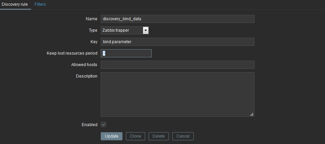This screenshot has height=144, width=325.
Task: Click inside the Description text area
Action: point(177,94)
